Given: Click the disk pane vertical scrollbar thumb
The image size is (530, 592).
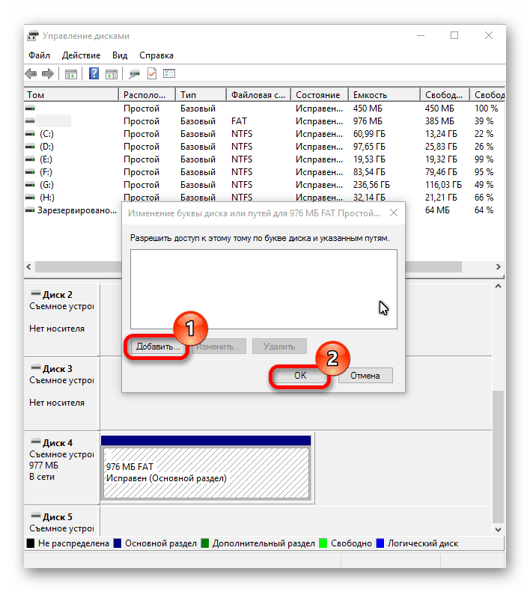Looking at the screenshot, I should (x=499, y=457).
